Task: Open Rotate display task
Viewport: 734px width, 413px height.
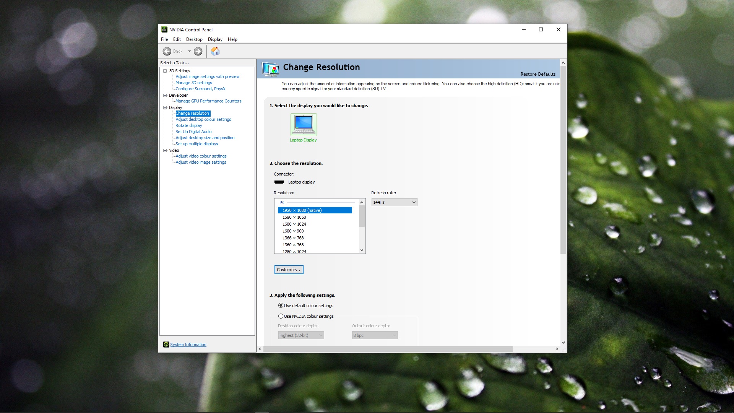Action: point(189,125)
